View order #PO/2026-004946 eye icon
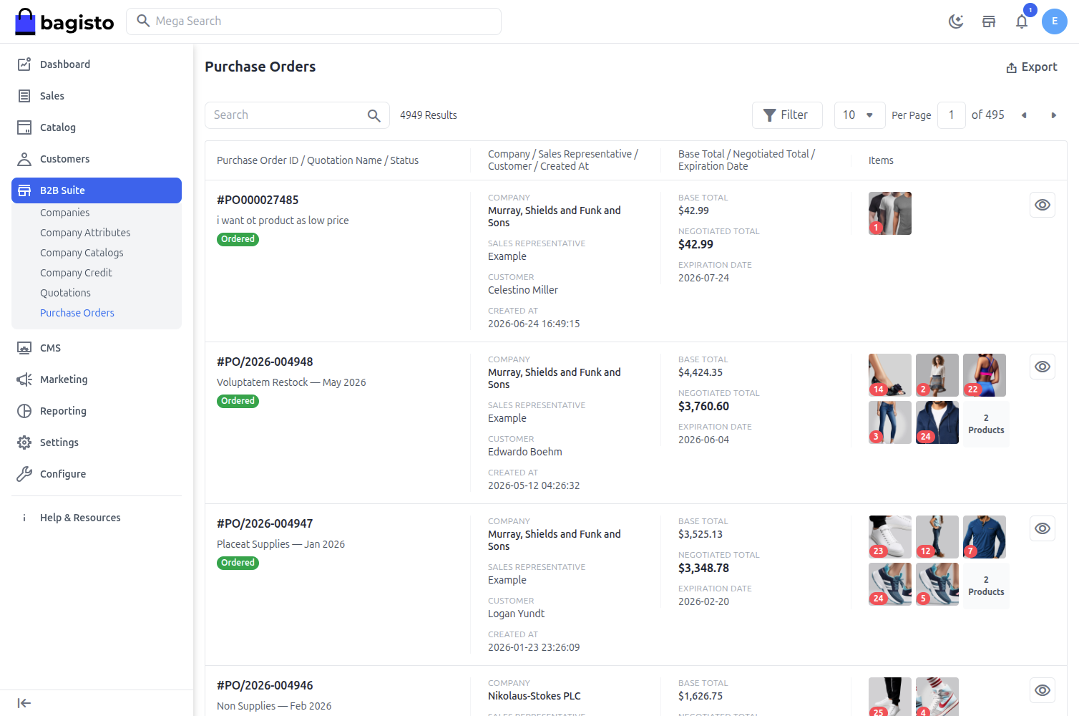This screenshot has height=716, width=1079. [x=1043, y=690]
